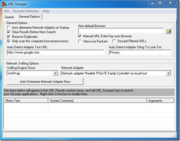Close the URL Snooper window
Image resolution: width=180 pixels, height=141 pixels.
(170, 3)
